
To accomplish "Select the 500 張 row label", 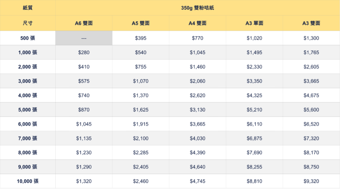I will [x=28, y=38].
